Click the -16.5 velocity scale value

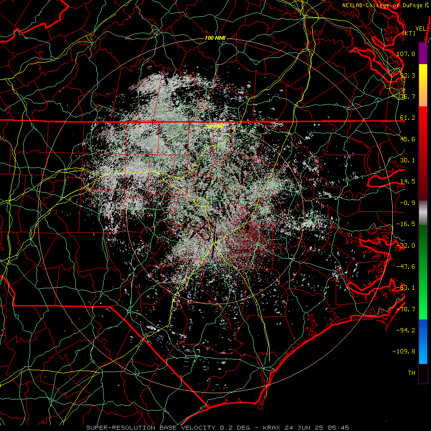(406, 224)
